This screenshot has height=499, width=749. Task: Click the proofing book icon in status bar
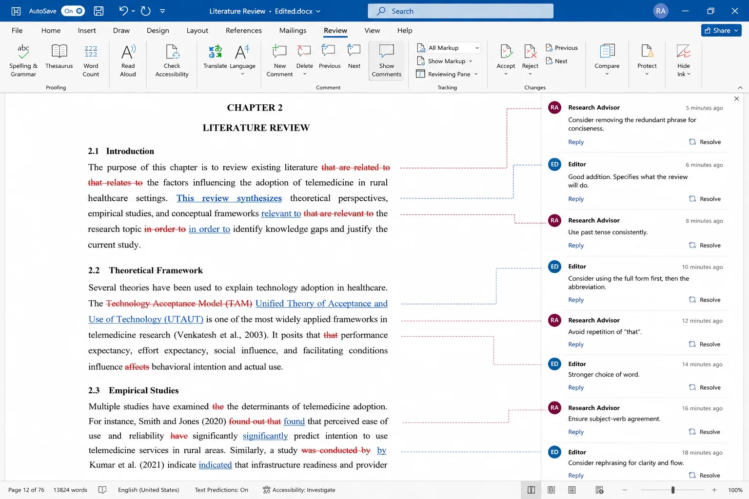pyautogui.click(x=102, y=490)
